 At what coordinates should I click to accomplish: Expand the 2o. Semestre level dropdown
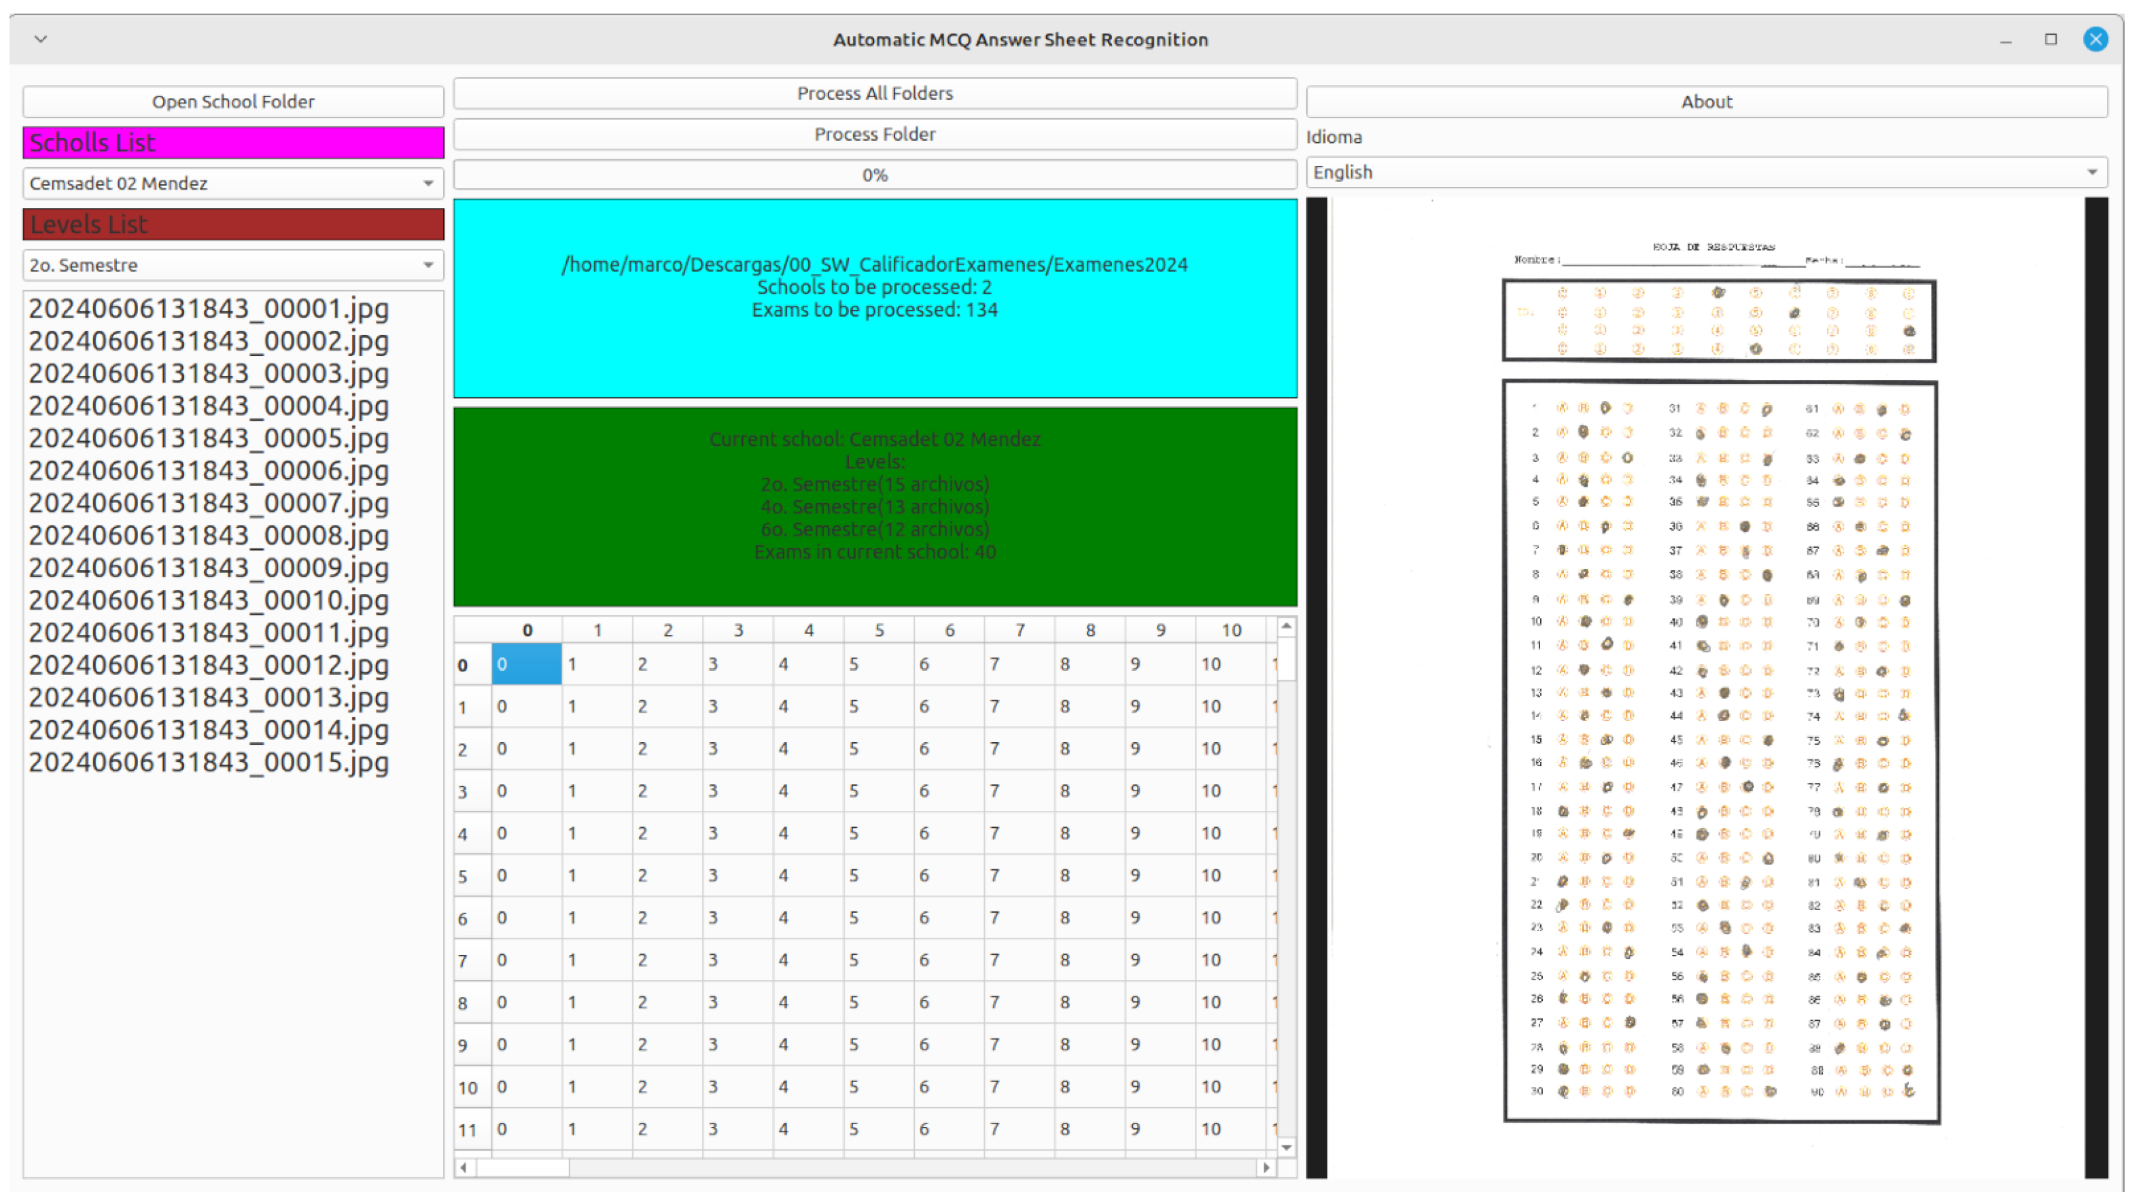coord(233,265)
